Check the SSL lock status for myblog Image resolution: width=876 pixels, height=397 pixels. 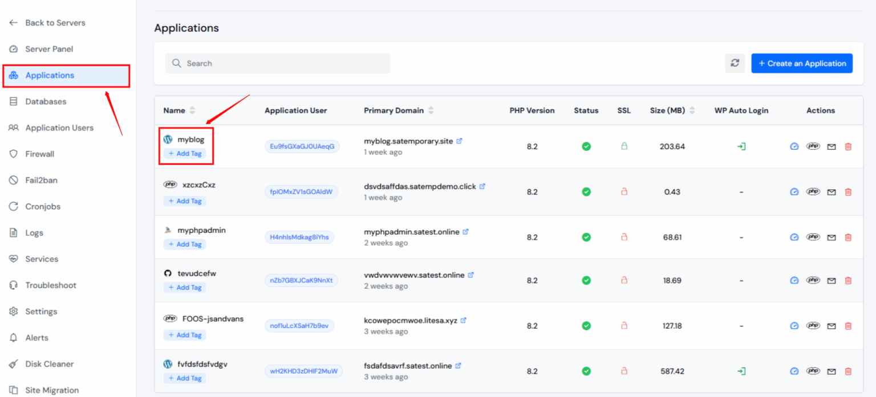[x=624, y=146]
